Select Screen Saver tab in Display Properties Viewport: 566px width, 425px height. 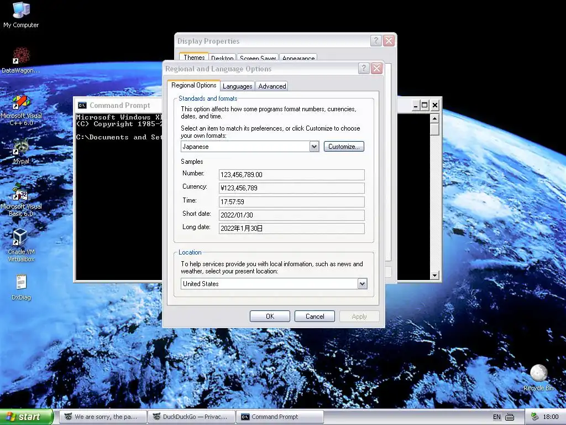[x=258, y=58]
